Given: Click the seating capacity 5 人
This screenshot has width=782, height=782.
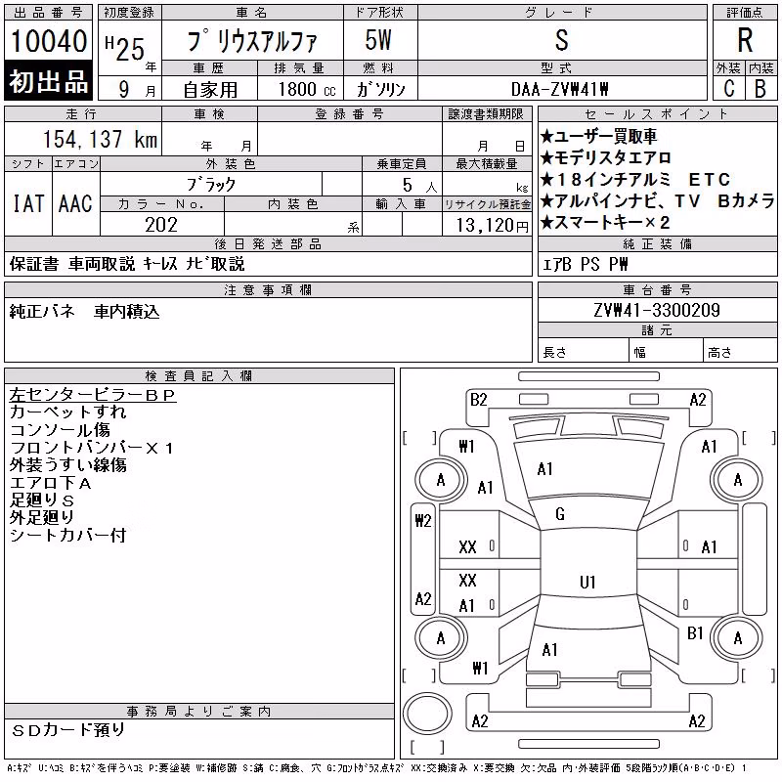Looking at the screenshot, I should pos(419,185).
